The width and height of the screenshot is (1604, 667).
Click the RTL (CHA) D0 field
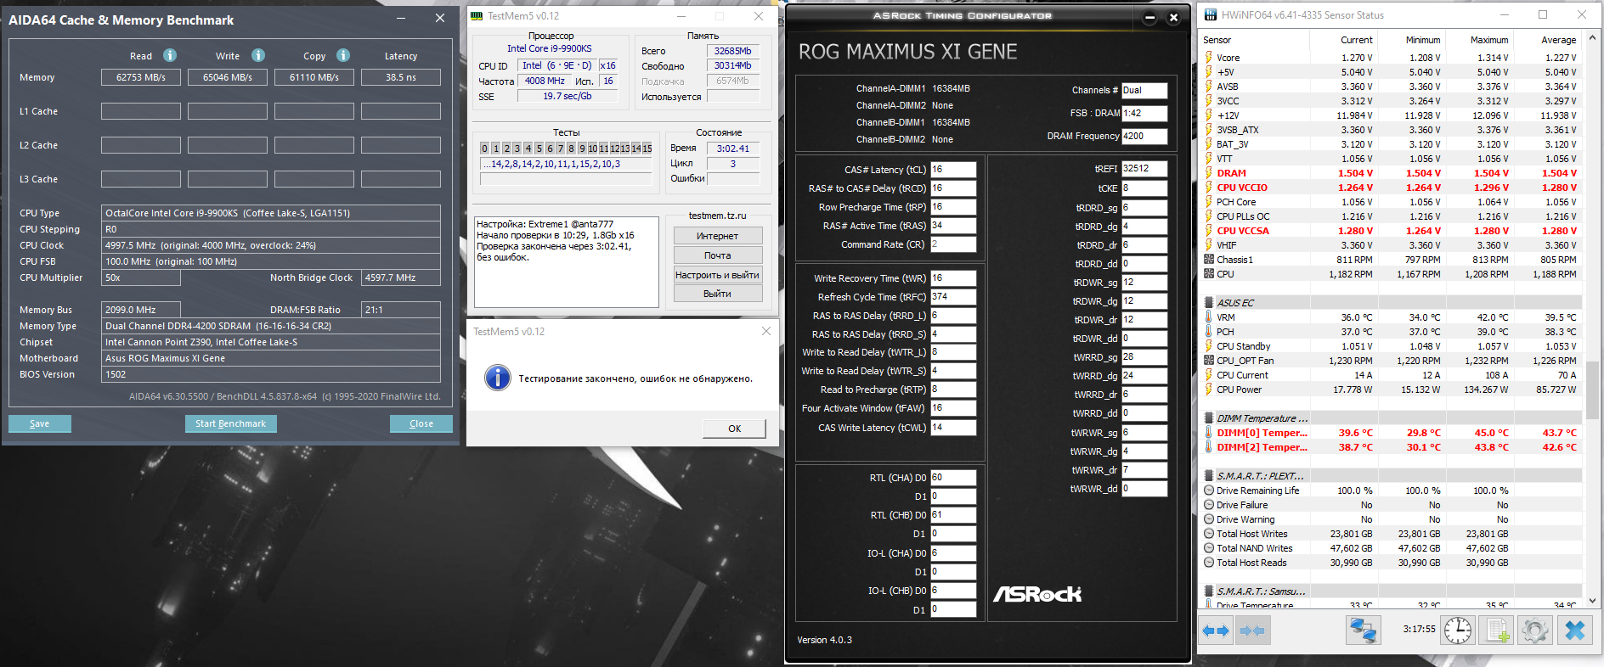(x=953, y=477)
